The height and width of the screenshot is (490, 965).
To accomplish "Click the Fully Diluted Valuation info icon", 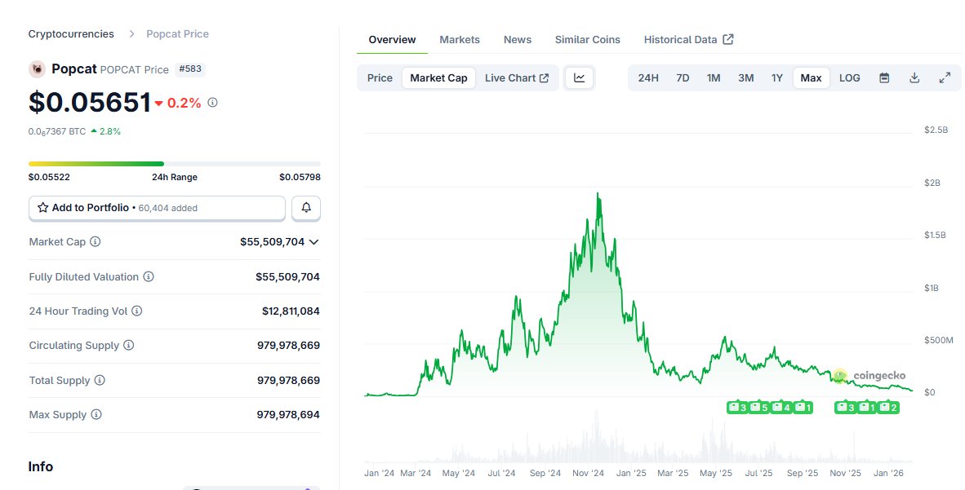I will pyautogui.click(x=149, y=277).
